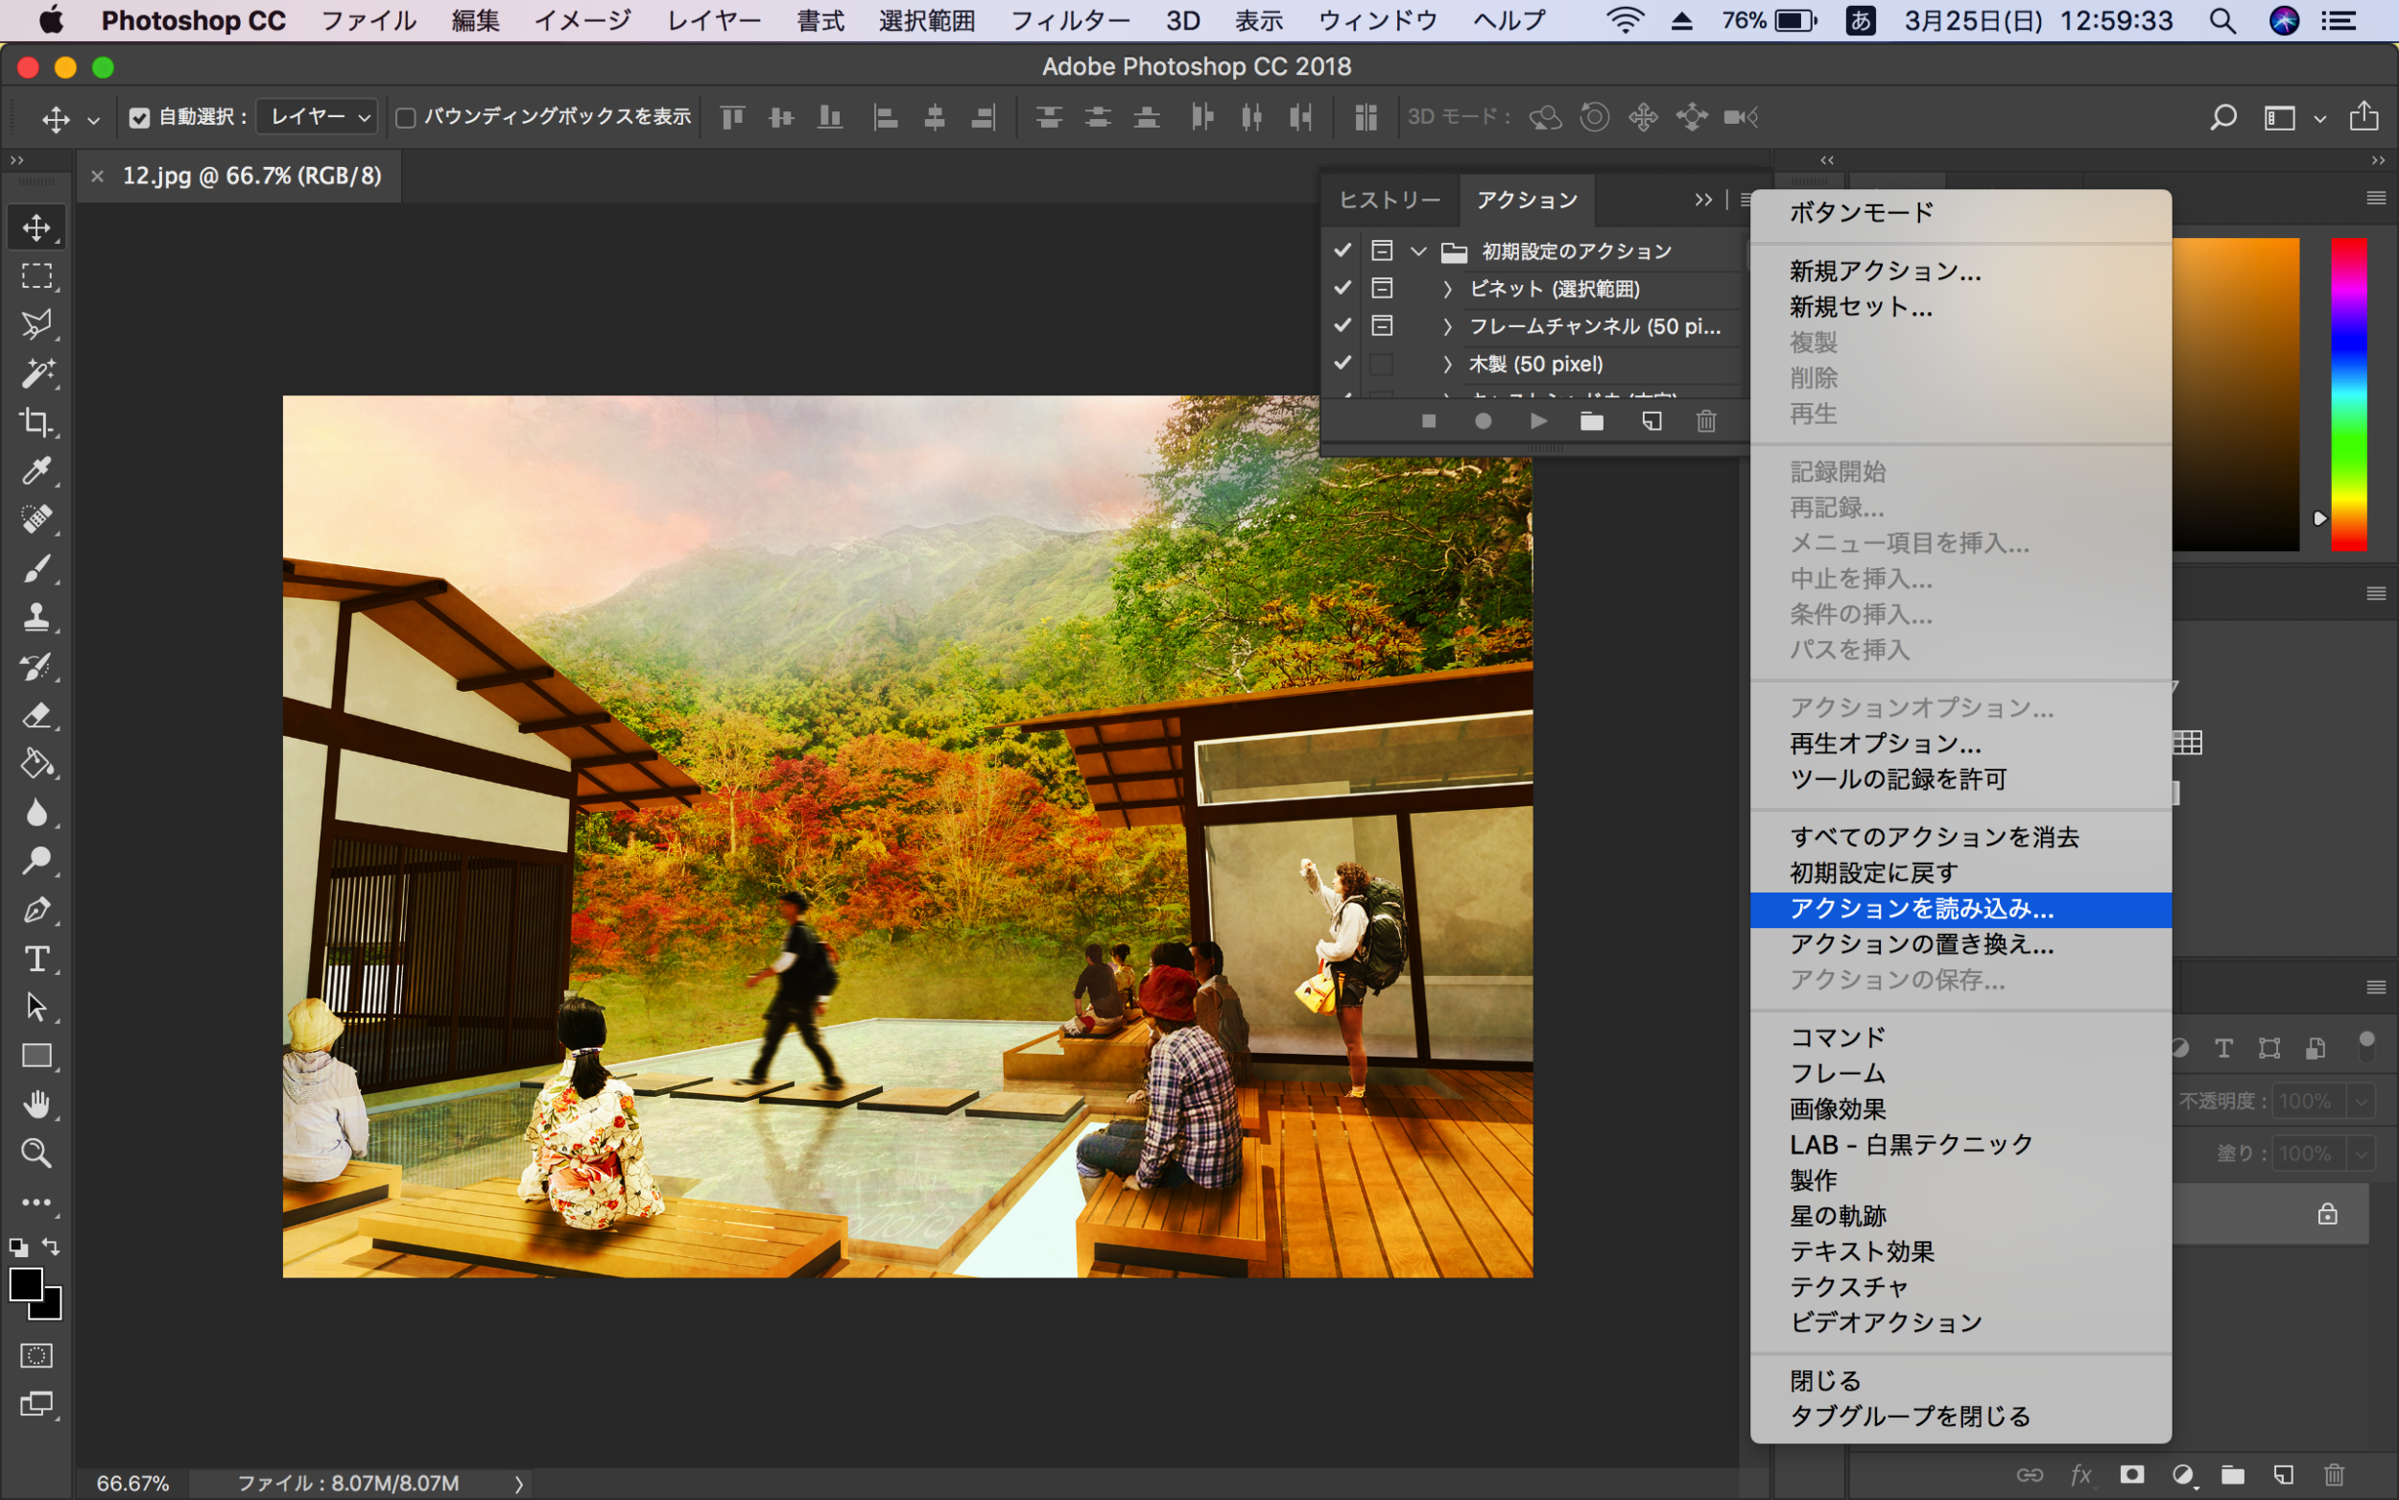Open the レイヤー auto-select dropdown
This screenshot has width=2399, height=1500.
(318, 117)
